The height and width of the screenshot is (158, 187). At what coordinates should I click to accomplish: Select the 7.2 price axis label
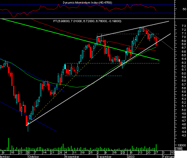(x=184, y=30)
